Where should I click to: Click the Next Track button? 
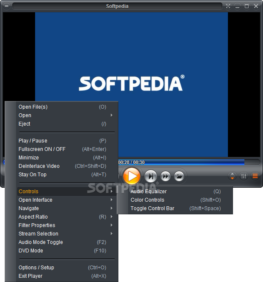coord(151,176)
